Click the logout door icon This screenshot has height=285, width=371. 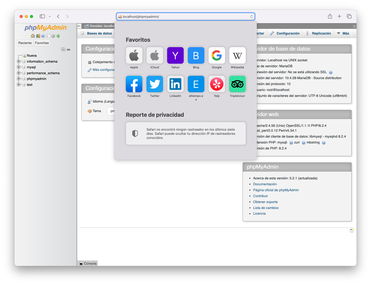[x=38, y=36]
